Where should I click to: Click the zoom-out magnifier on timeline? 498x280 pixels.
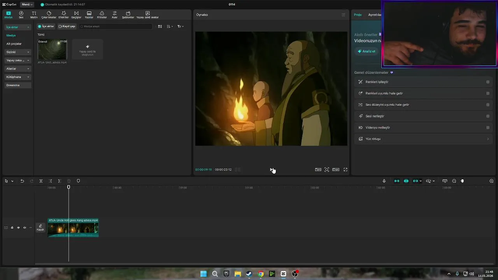coord(454,181)
